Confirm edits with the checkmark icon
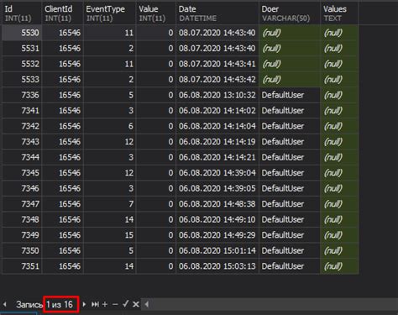Image resolution: width=398 pixels, height=315 pixels. click(x=126, y=304)
